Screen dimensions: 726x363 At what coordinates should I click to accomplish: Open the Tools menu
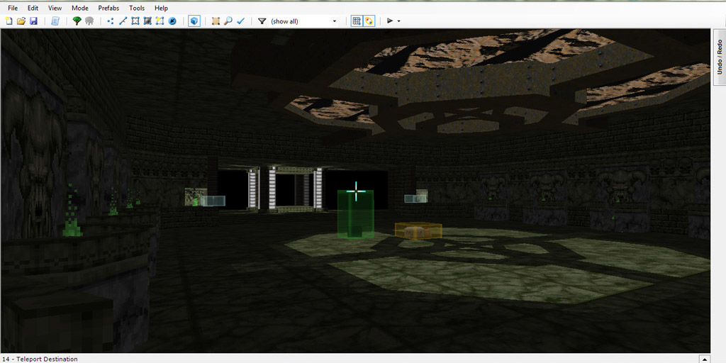(x=137, y=8)
